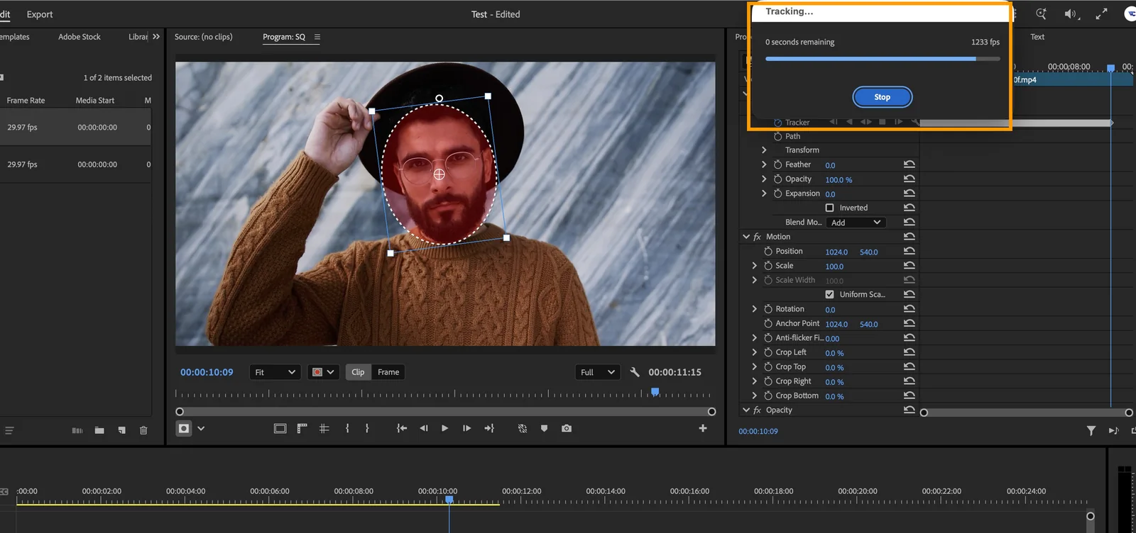
Task: Expand the Expansion property
Action: tap(764, 193)
